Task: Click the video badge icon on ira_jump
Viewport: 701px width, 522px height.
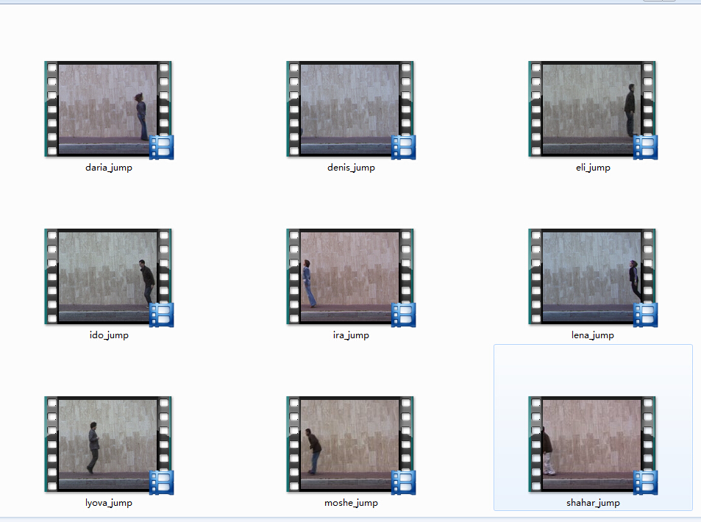Action: click(403, 315)
